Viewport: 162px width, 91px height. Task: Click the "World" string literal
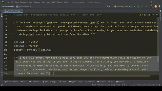pyautogui.click(x=33, y=46)
